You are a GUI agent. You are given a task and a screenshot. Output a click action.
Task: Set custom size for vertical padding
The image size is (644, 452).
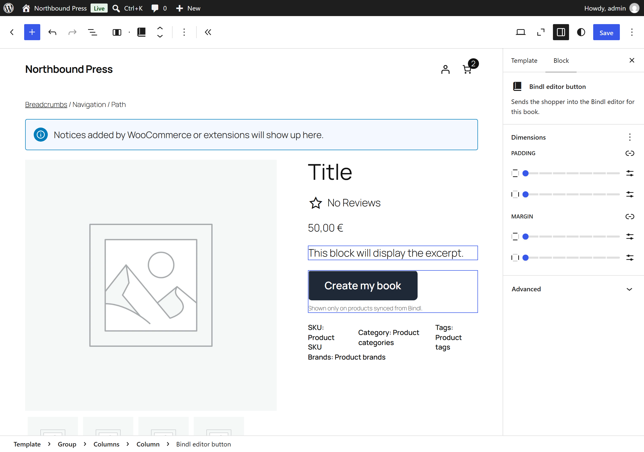pyautogui.click(x=630, y=173)
